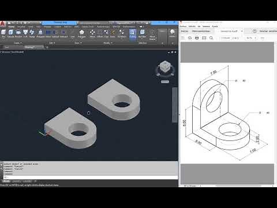The width and height of the screenshot is (277, 208).
Task: Activate the 3D Mirror tool
Action: [121, 33]
